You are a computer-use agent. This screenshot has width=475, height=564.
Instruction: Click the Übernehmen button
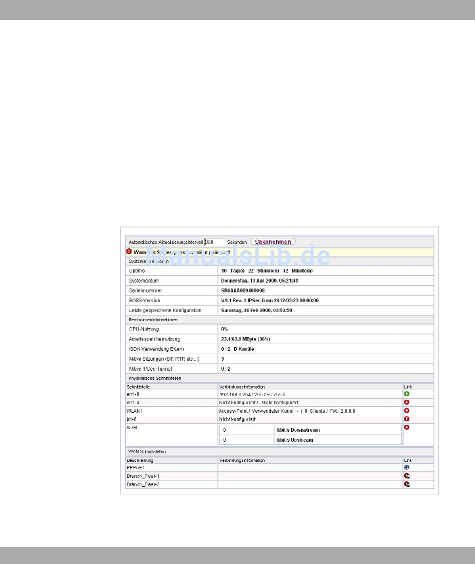tap(273, 242)
